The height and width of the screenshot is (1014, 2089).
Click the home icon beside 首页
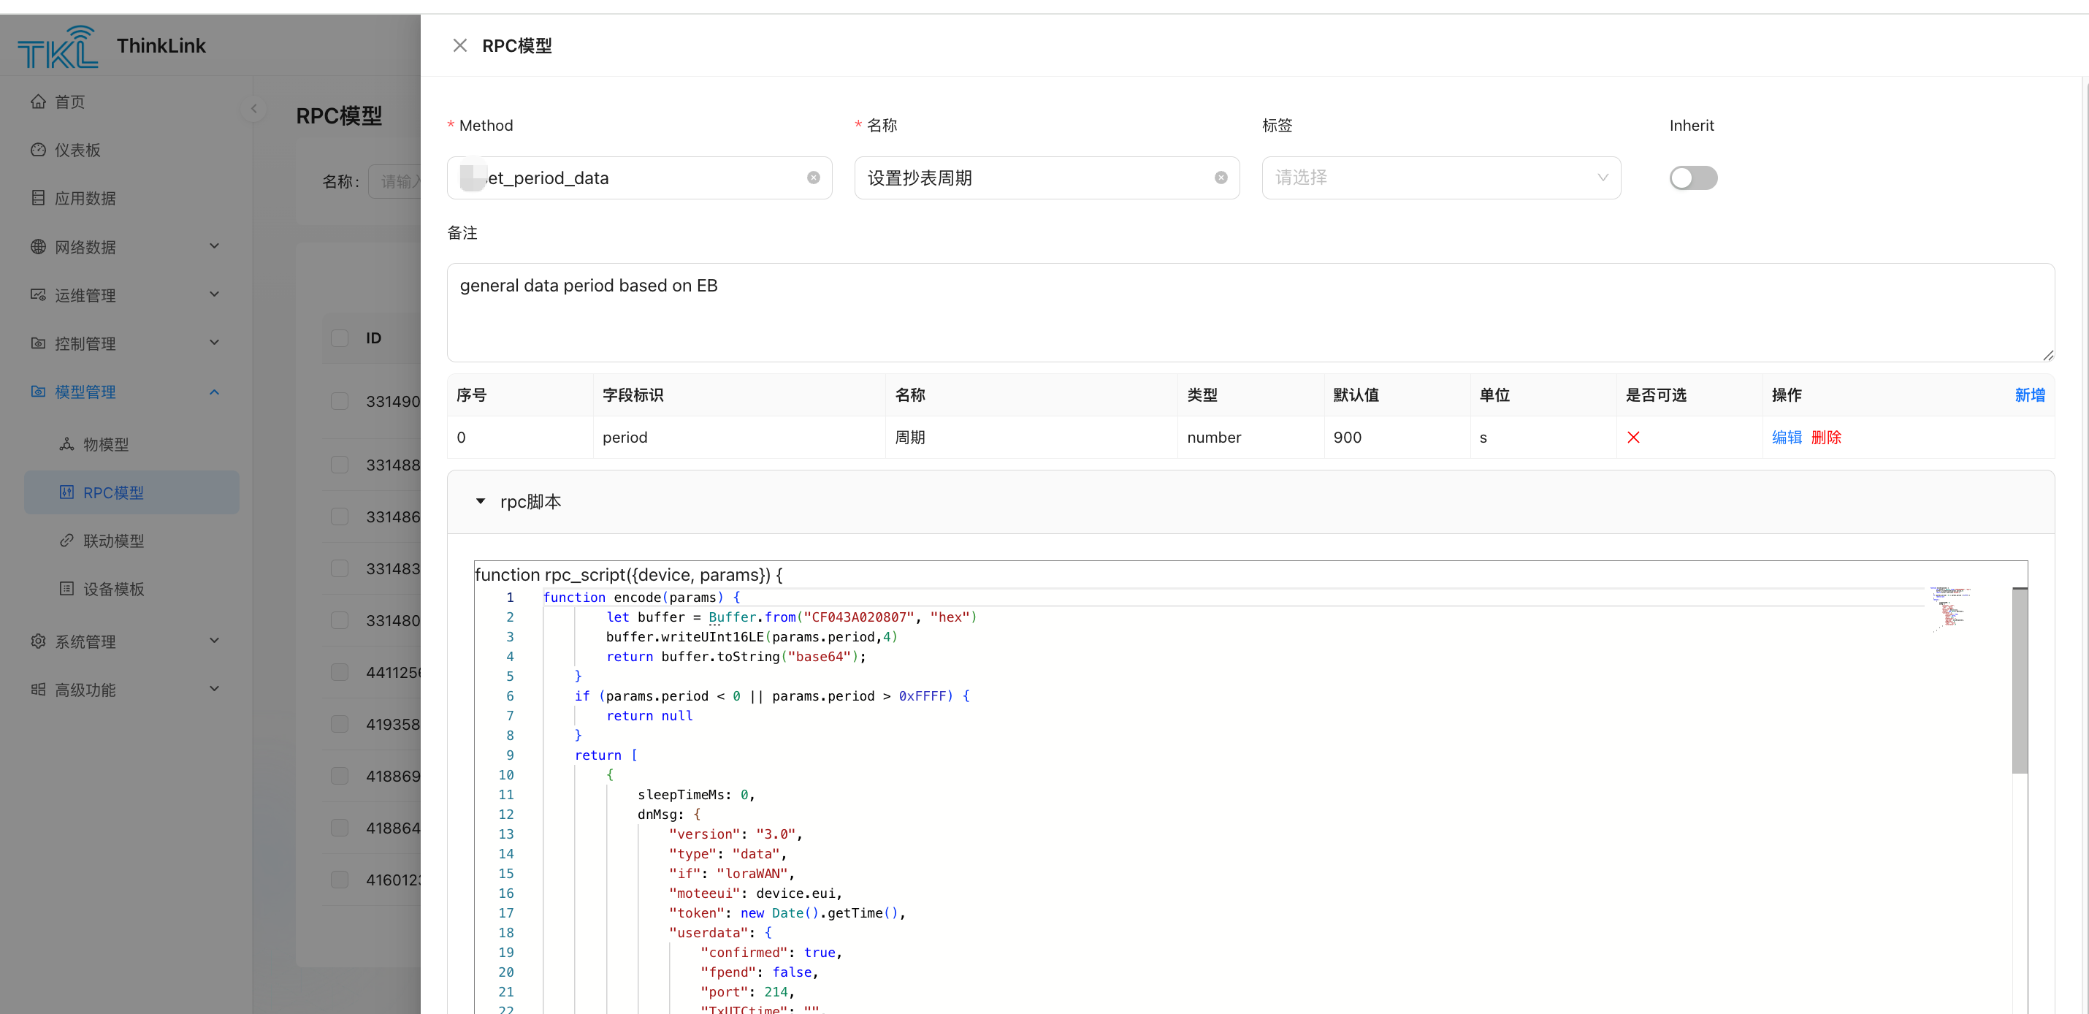click(x=38, y=102)
